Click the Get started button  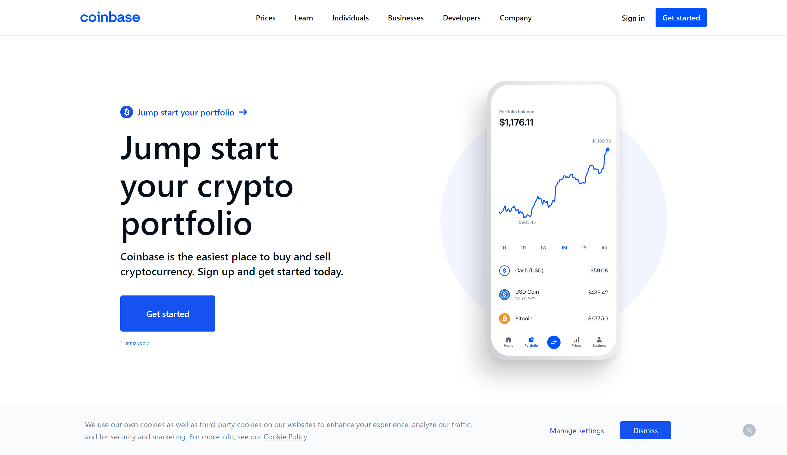pos(167,313)
